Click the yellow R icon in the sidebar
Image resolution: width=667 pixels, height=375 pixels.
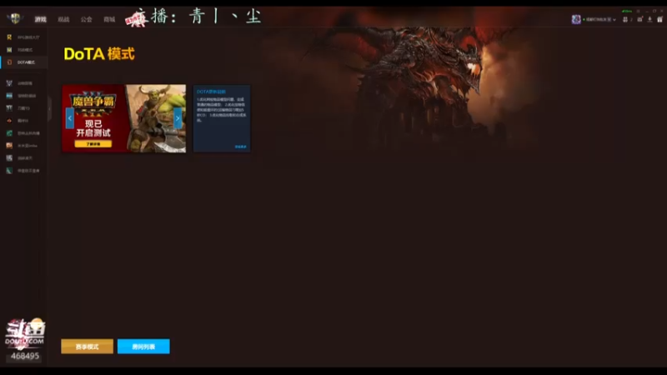9,37
